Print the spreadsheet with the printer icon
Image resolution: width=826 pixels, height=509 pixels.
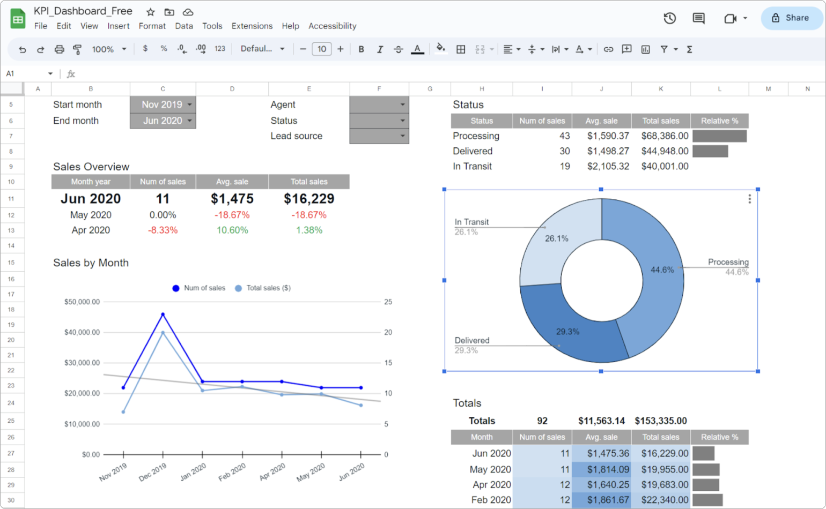(x=59, y=49)
